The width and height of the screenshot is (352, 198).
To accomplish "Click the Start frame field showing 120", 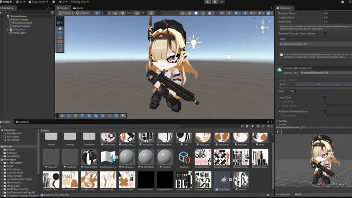I will click(x=291, y=91).
